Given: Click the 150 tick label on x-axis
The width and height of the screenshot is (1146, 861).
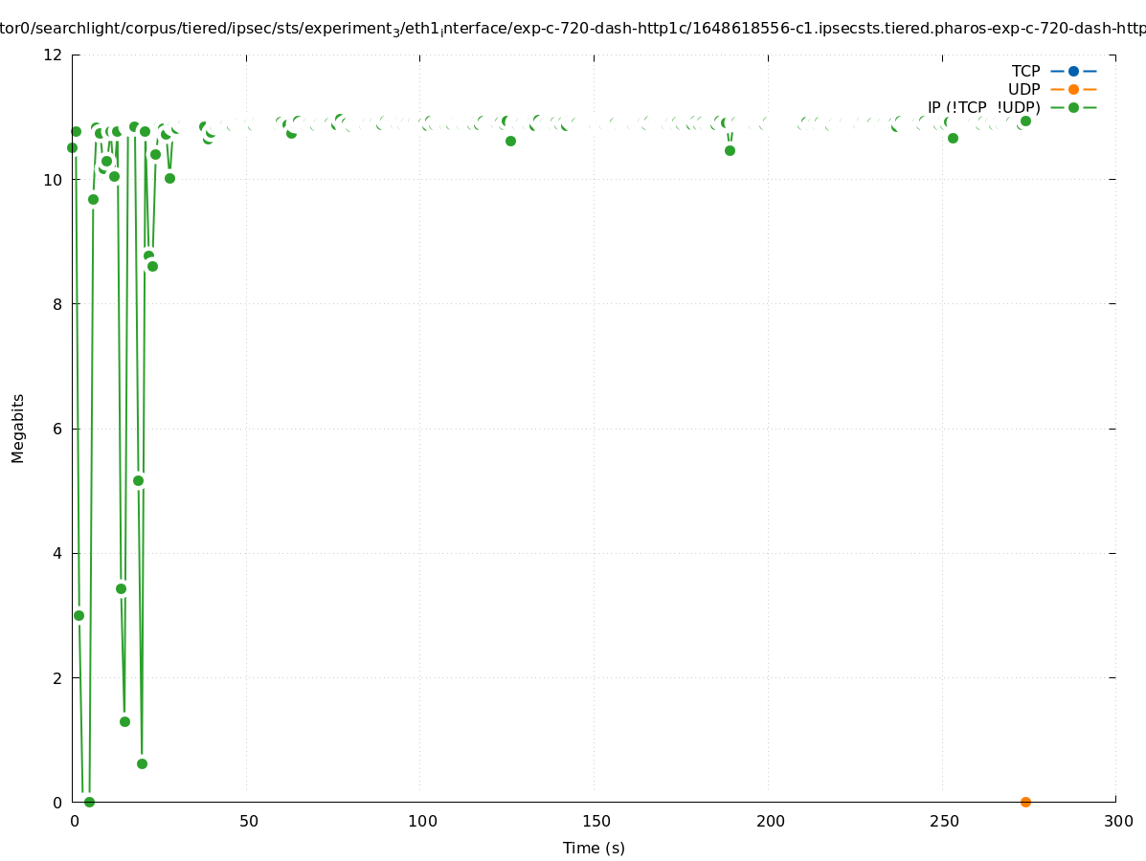Looking at the screenshot, I should pyautogui.click(x=595, y=821).
